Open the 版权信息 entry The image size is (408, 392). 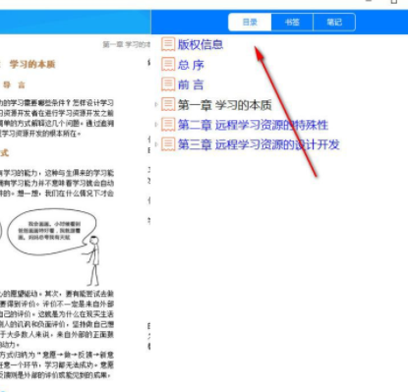pyautogui.click(x=201, y=44)
